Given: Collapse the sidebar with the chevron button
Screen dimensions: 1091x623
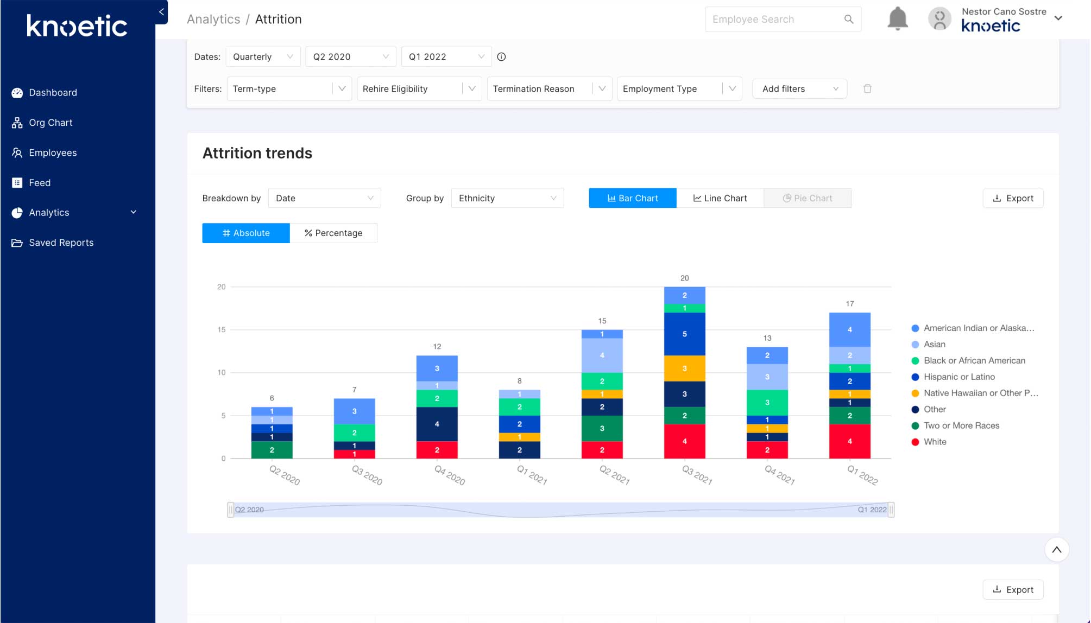Looking at the screenshot, I should 161,11.
